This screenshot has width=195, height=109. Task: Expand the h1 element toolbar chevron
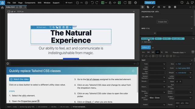pyautogui.click(x=70, y=28)
